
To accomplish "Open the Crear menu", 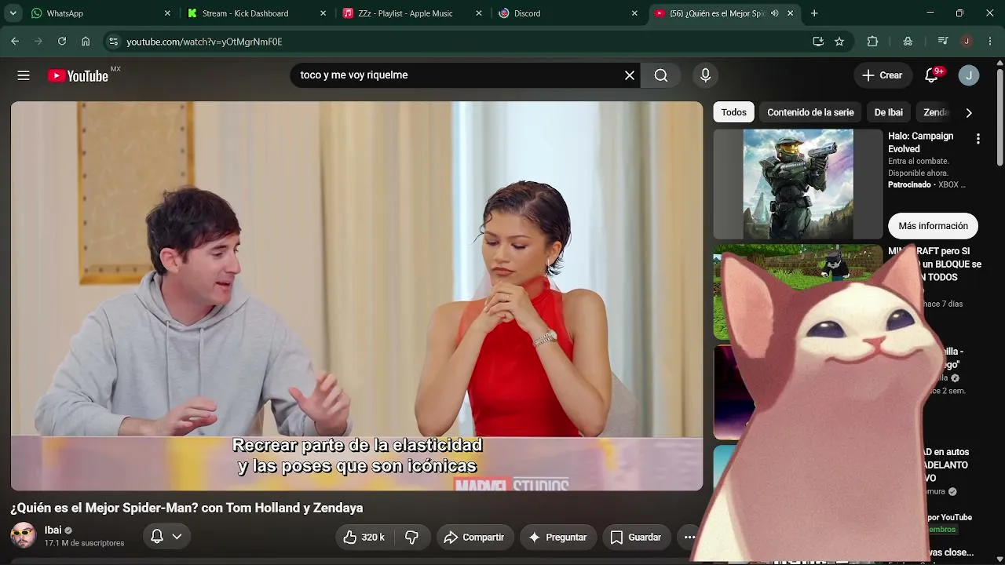I will [883, 75].
